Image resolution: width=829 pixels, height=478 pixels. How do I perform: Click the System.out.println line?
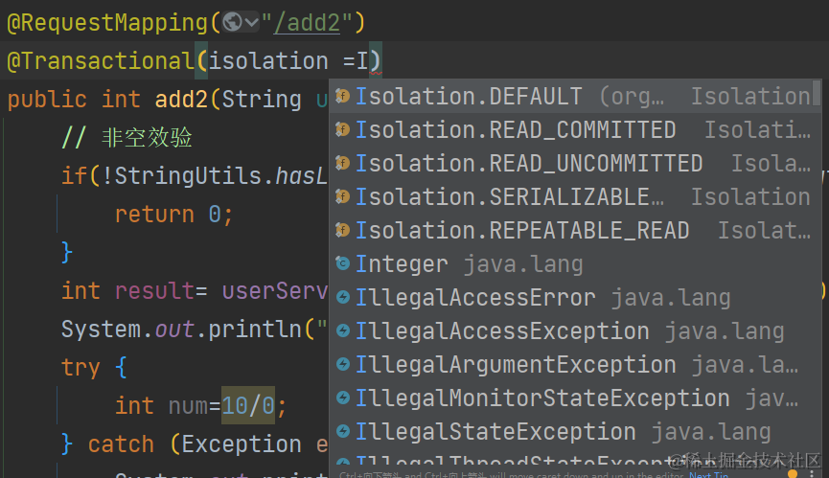pyautogui.click(x=194, y=330)
